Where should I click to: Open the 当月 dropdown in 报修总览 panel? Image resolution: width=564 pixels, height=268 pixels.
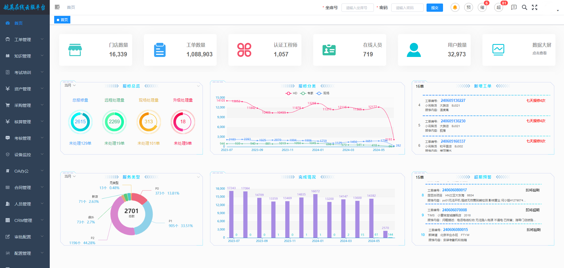(70, 85)
